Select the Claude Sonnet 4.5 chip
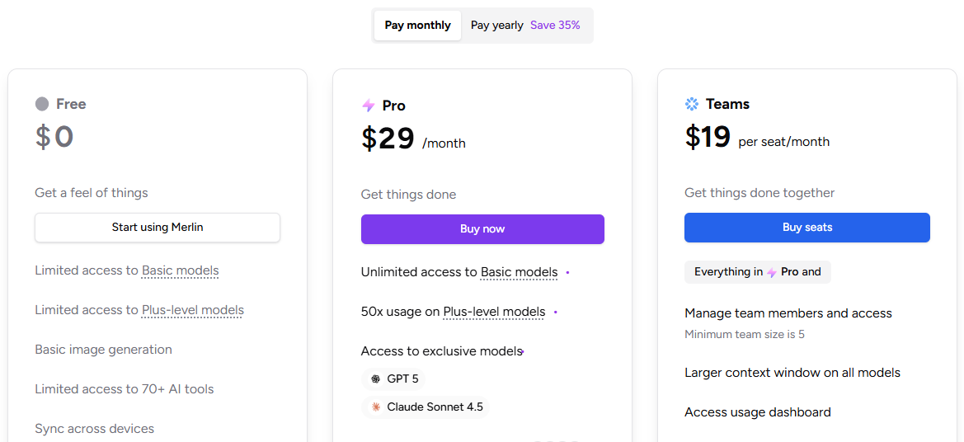 [426, 407]
